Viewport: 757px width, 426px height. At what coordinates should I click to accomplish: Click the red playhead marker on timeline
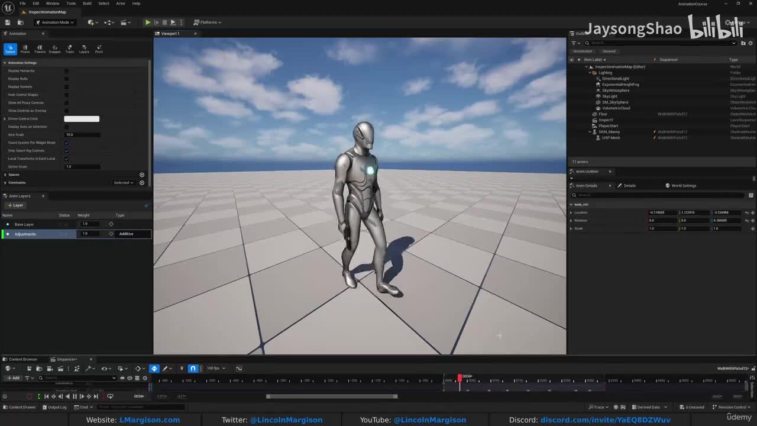click(460, 377)
